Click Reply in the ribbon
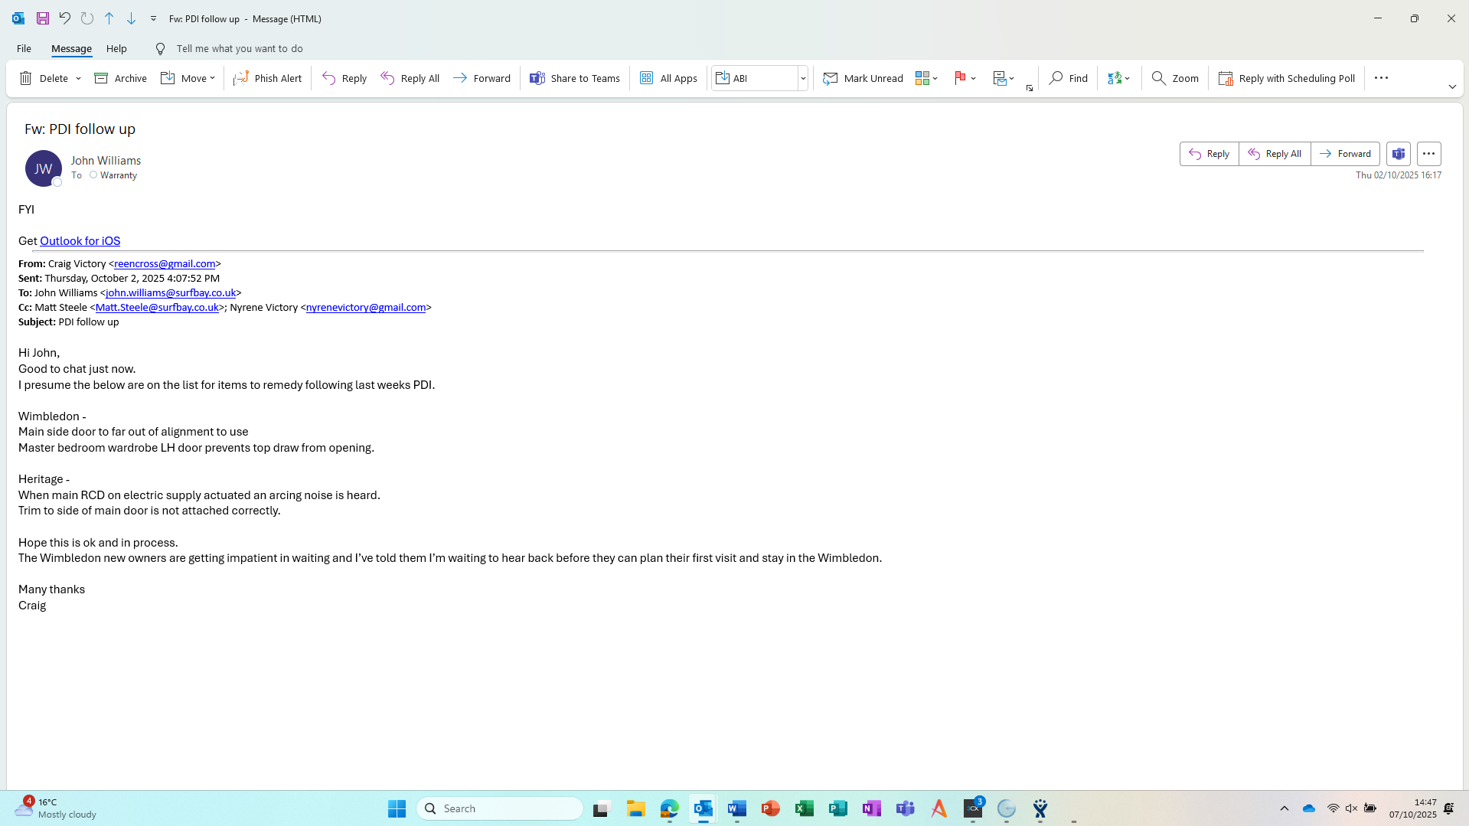This screenshot has height=826, width=1469. (344, 78)
